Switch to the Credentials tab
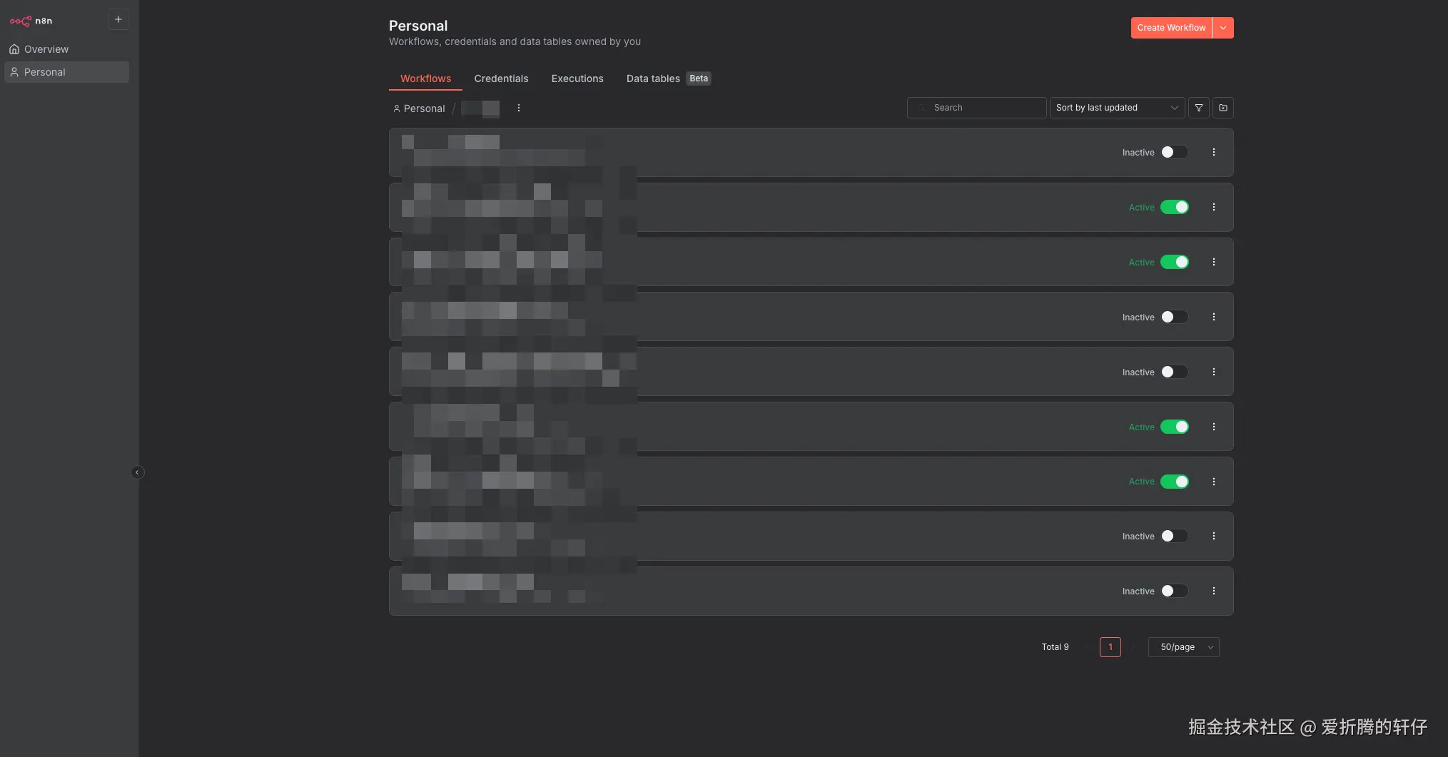The image size is (1448, 757). tap(501, 78)
